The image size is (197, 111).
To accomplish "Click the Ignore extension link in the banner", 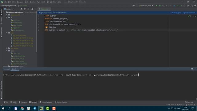I will 189,13.
